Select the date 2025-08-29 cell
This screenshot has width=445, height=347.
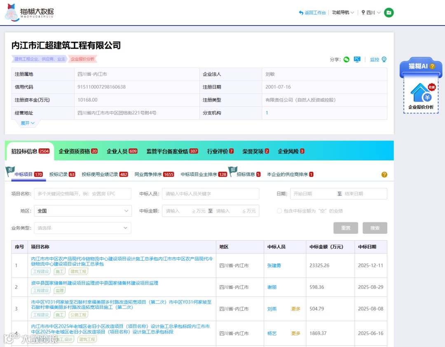click(371, 287)
